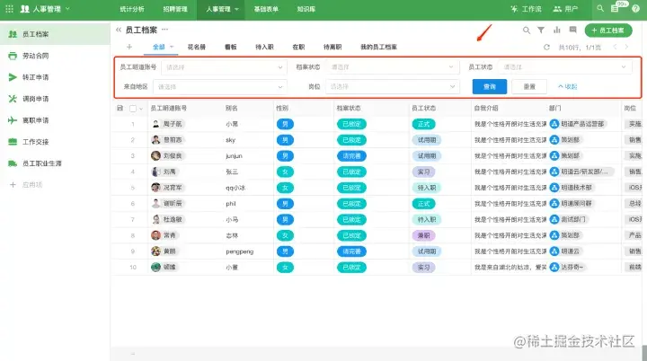
Task: Click the record icon in table header corner
Action: [120, 108]
